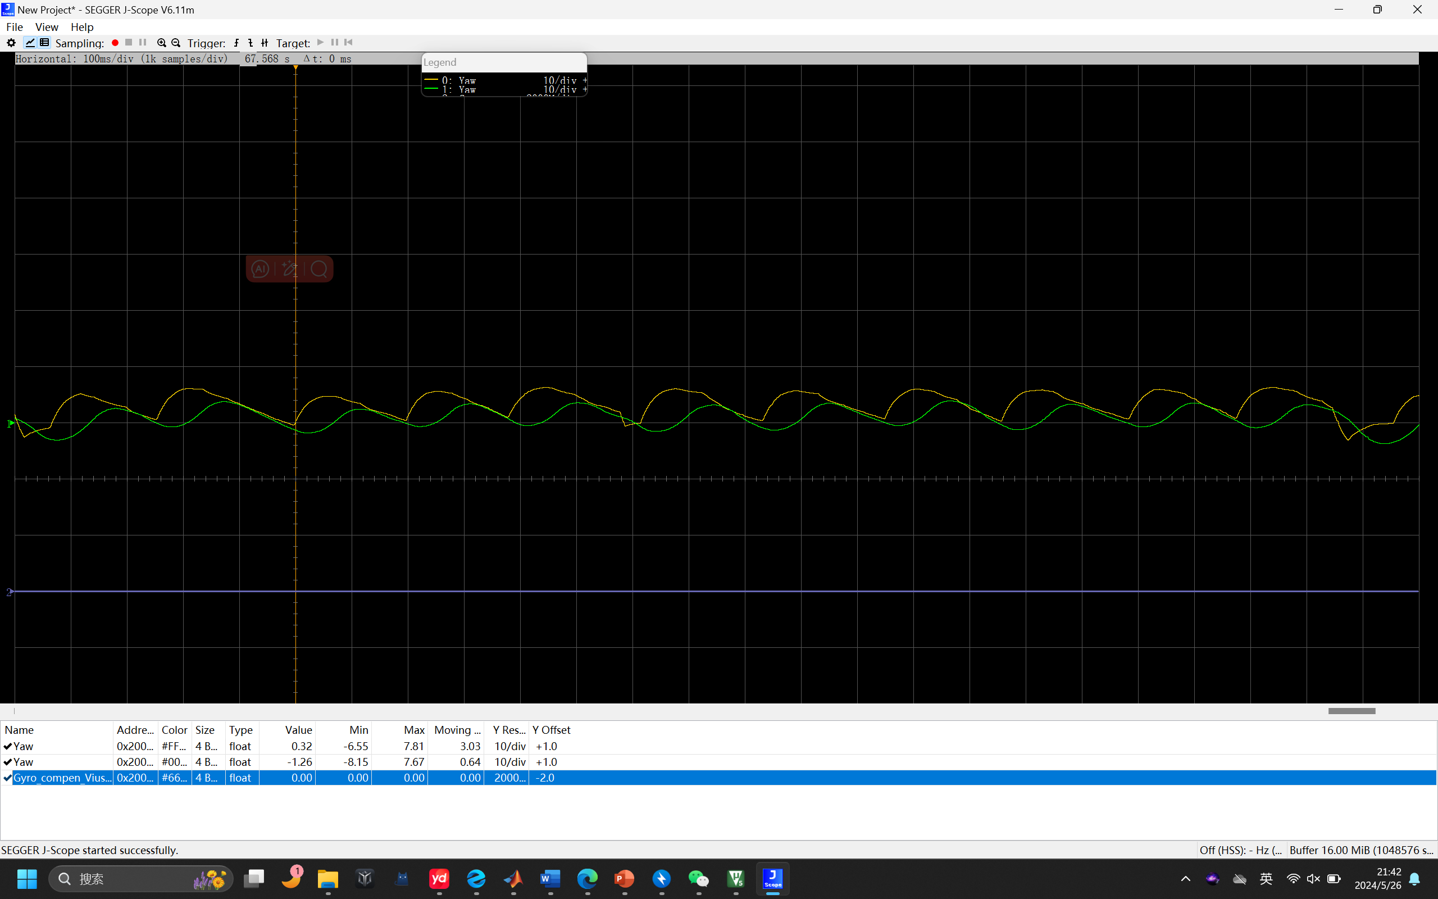
Task: Click the Legend panel title
Action: pos(440,62)
